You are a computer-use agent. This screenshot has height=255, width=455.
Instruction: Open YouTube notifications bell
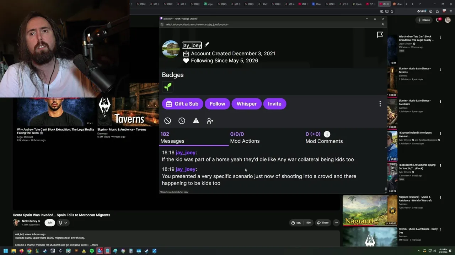coord(438,20)
